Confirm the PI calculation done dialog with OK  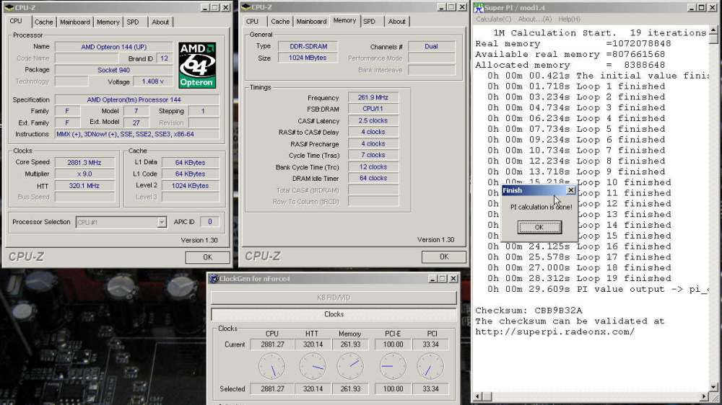tap(539, 227)
